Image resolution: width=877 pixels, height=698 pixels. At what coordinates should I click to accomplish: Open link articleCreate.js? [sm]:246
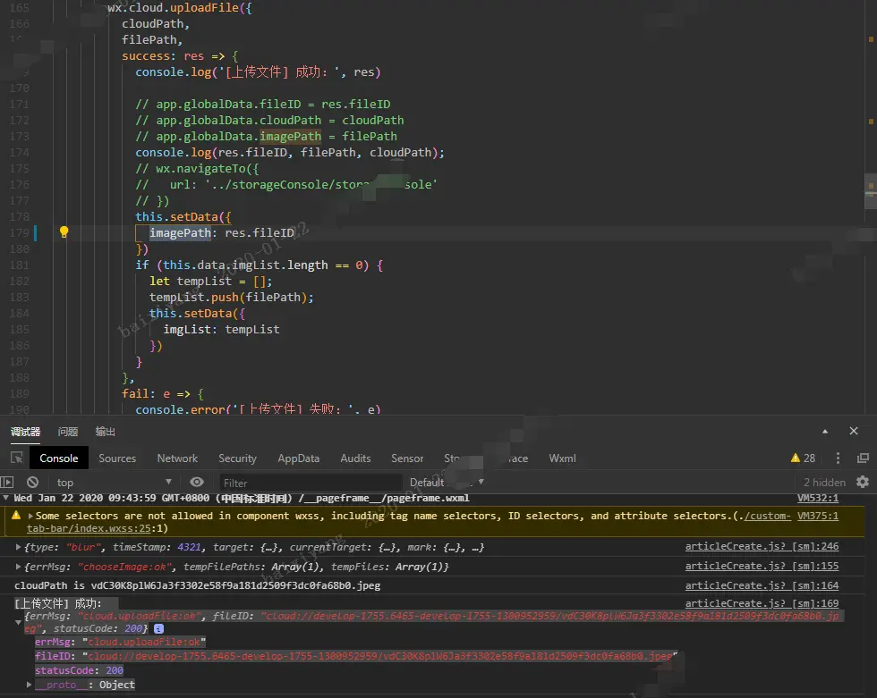[762, 546]
